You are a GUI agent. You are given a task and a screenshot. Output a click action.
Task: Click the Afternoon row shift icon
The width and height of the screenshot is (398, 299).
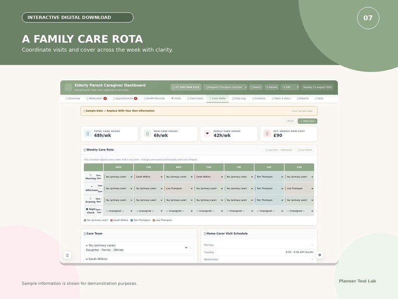pos(92,187)
